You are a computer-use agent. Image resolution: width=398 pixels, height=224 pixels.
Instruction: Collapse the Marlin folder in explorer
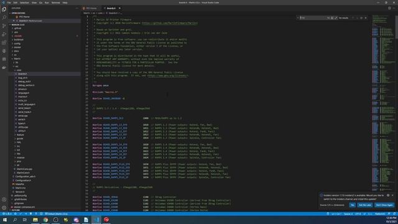tap(17, 58)
